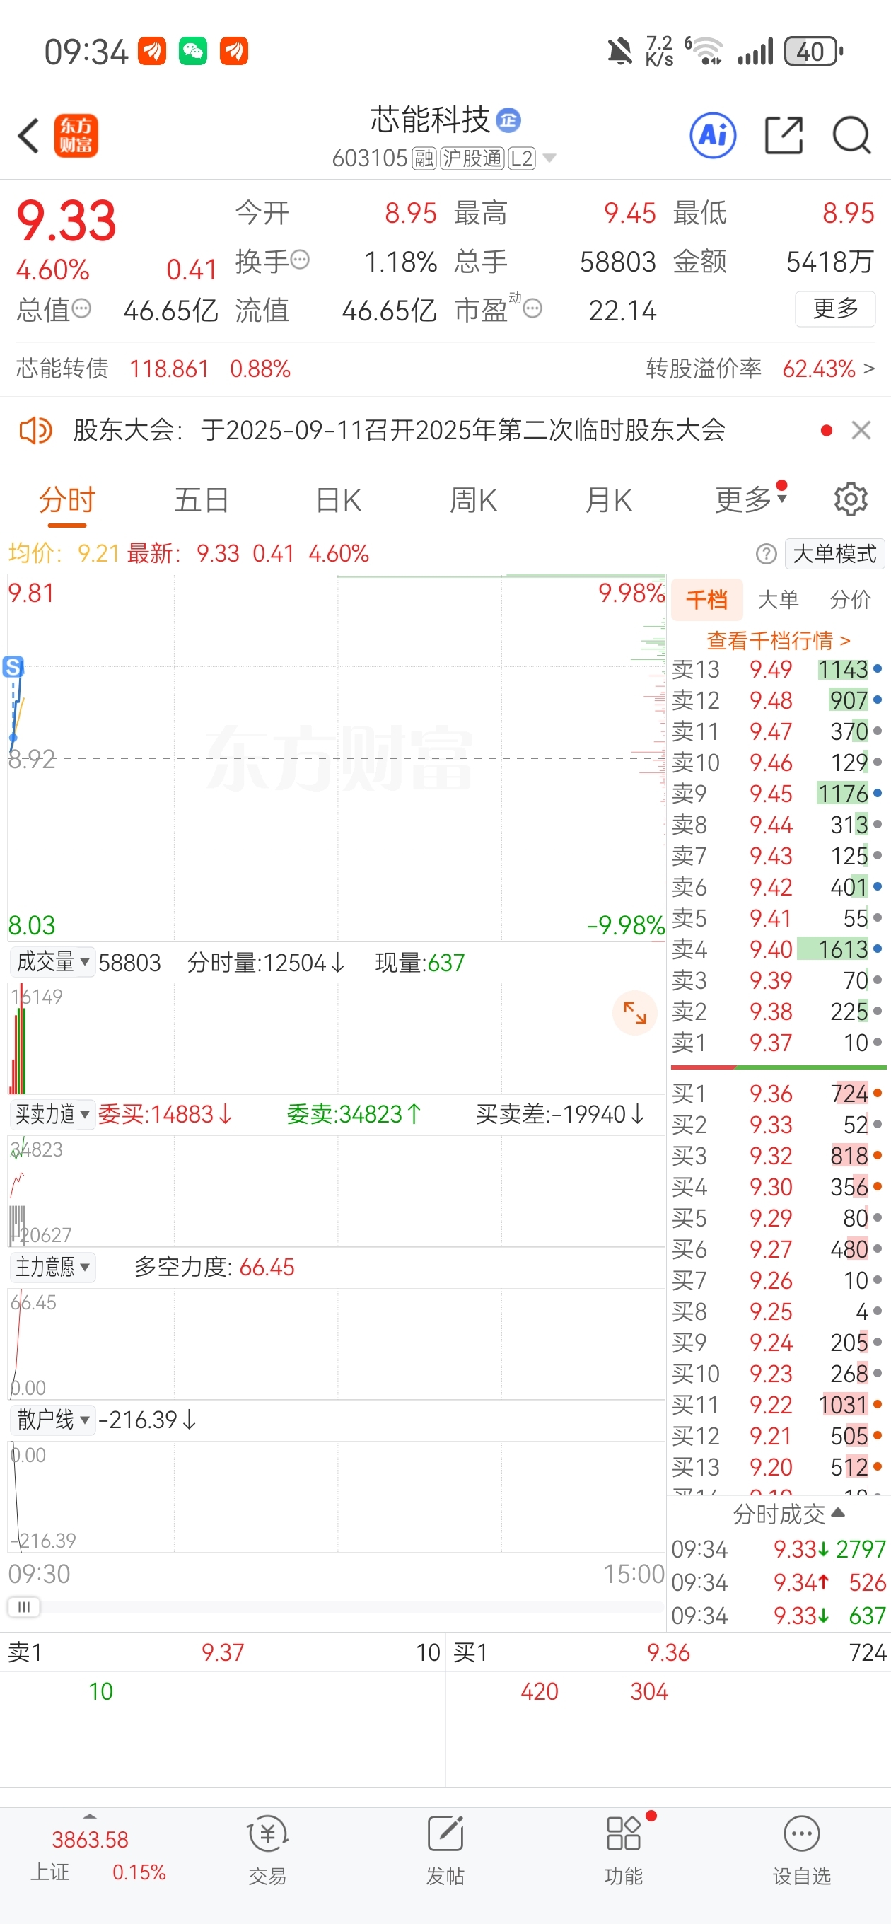Screen dimensions: 891x1924
Task: Open 芯能转债 convertible bond row
Action: point(153,369)
